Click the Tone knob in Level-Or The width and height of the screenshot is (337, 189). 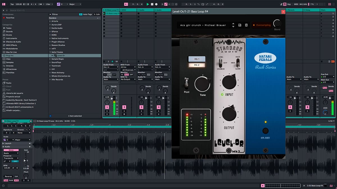(202, 84)
